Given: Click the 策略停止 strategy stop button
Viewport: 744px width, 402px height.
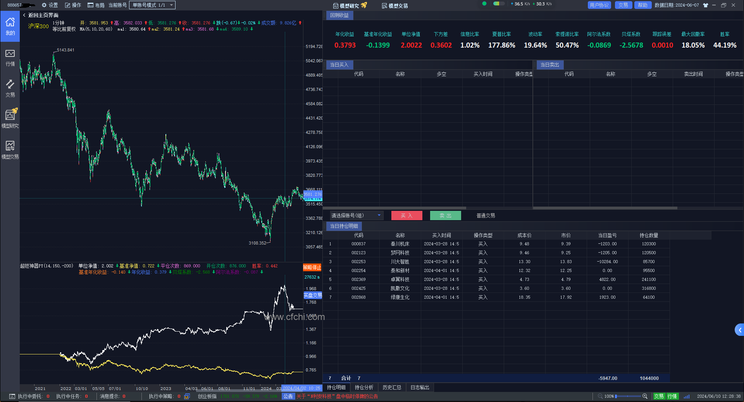Looking at the screenshot, I should click(x=312, y=267).
